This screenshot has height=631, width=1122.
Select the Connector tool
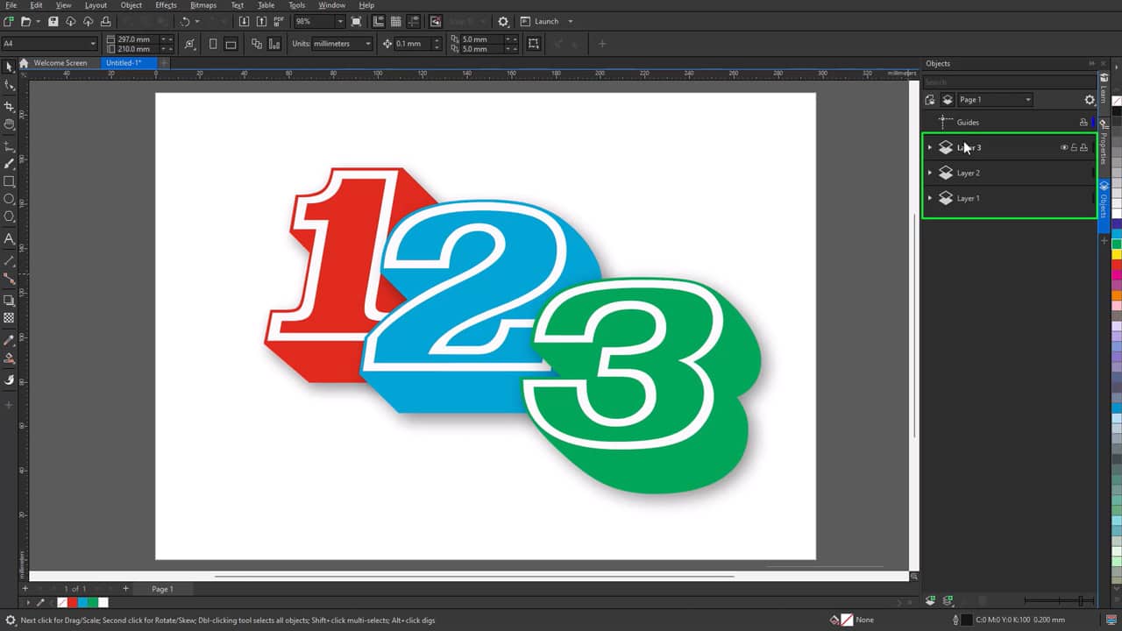(x=10, y=278)
